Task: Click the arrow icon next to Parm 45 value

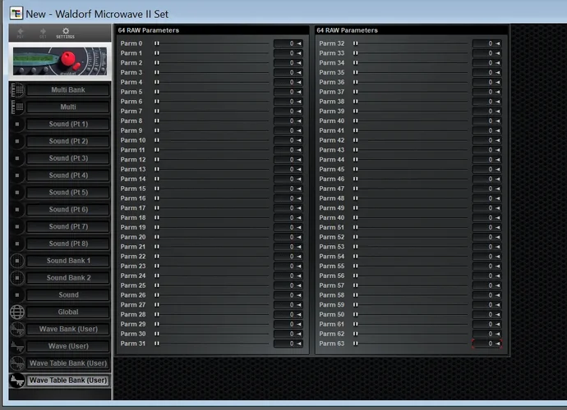Action: (498, 169)
